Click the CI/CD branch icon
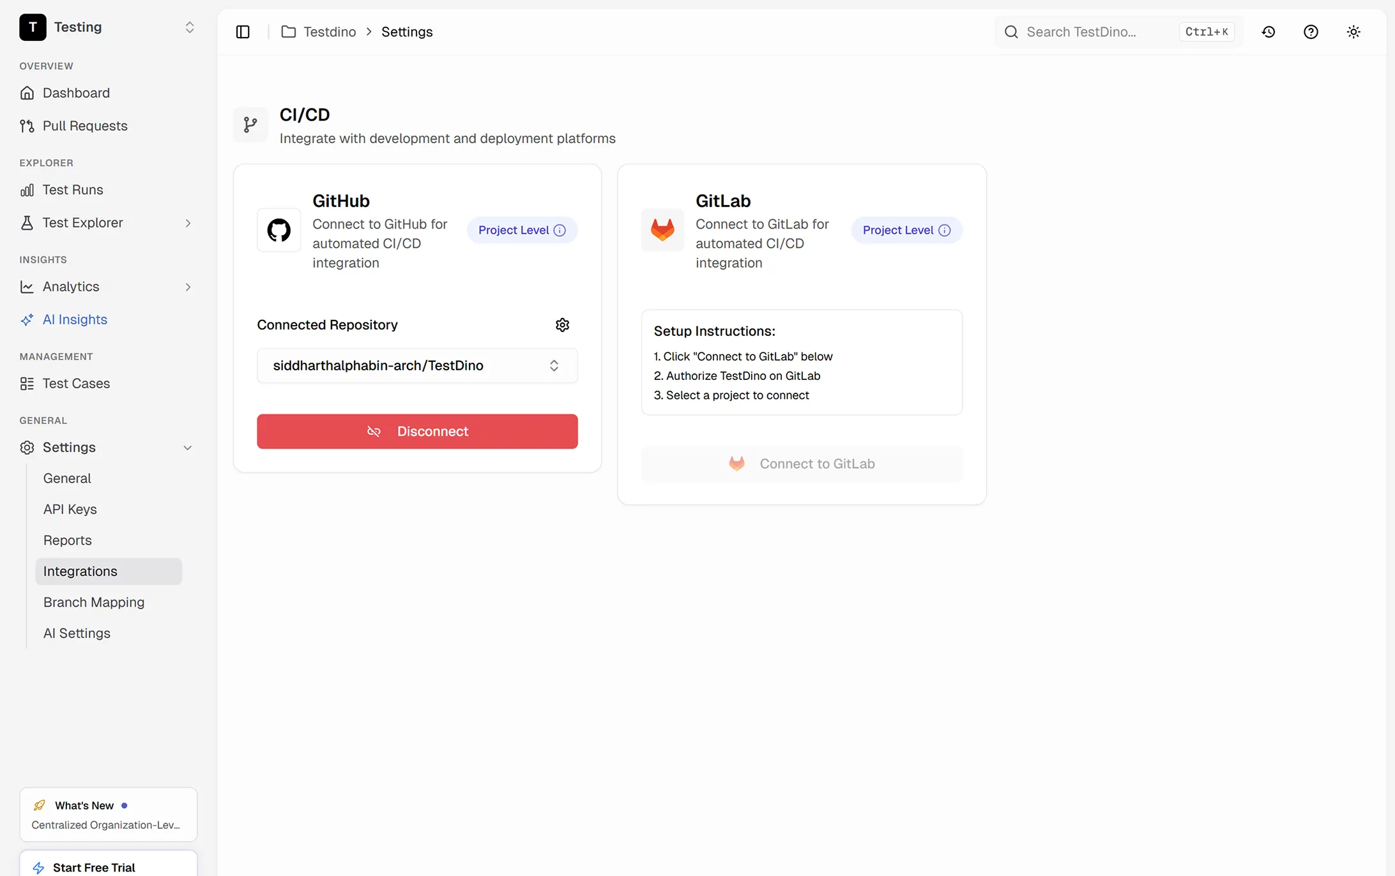 (250, 125)
